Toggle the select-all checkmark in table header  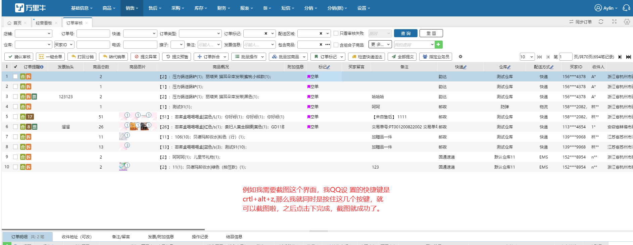coord(15,67)
